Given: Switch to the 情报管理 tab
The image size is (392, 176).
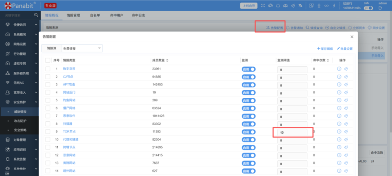Looking at the screenshot, I should pyautogui.click(x=73, y=16).
